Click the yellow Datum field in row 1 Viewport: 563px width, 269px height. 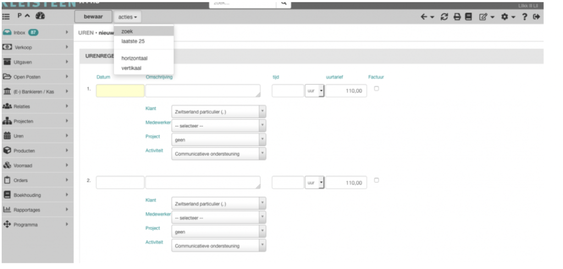pyautogui.click(x=120, y=91)
